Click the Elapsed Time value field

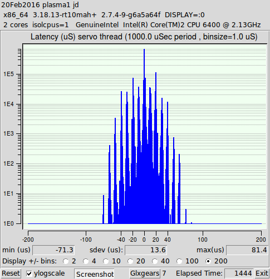click(239, 273)
